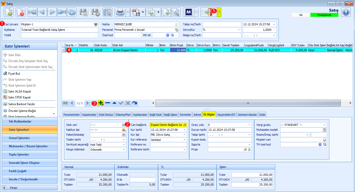Go to the previous record in the toolbar
Viewport: 355px width, 192px height.
(42, 12)
